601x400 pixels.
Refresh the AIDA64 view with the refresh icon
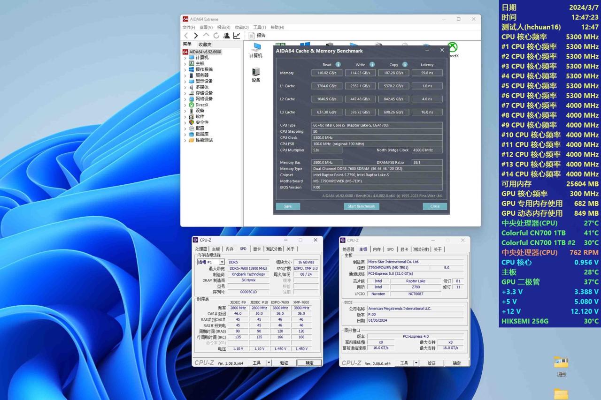(x=216, y=36)
